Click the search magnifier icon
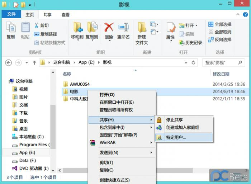The width and height of the screenshot is (251, 184). coord(240,62)
